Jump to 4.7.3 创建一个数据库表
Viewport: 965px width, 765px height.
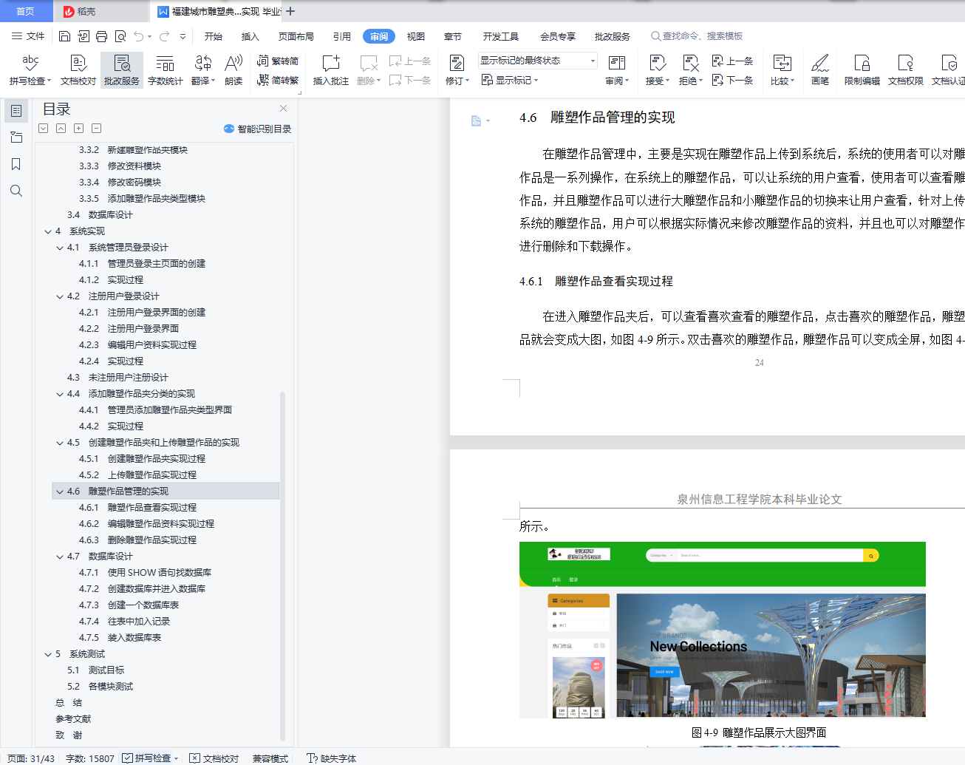pos(129,605)
